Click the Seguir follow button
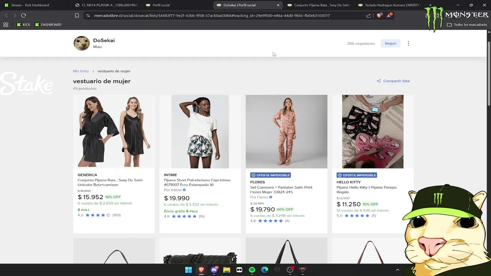The height and width of the screenshot is (276, 491). 390,43
